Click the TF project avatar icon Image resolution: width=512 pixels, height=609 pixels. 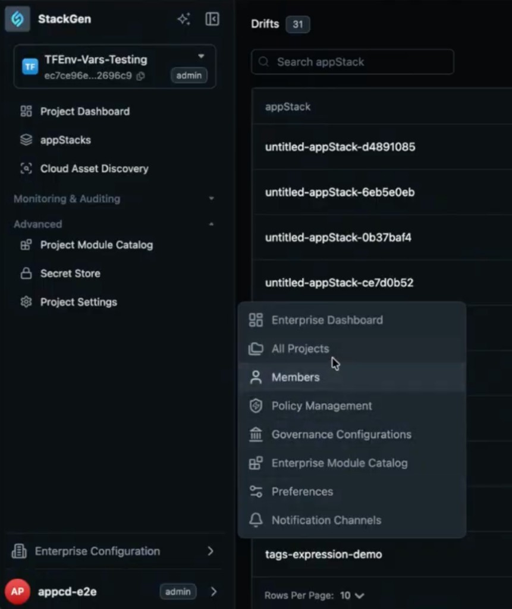pyautogui.click(x=30, y=67)
